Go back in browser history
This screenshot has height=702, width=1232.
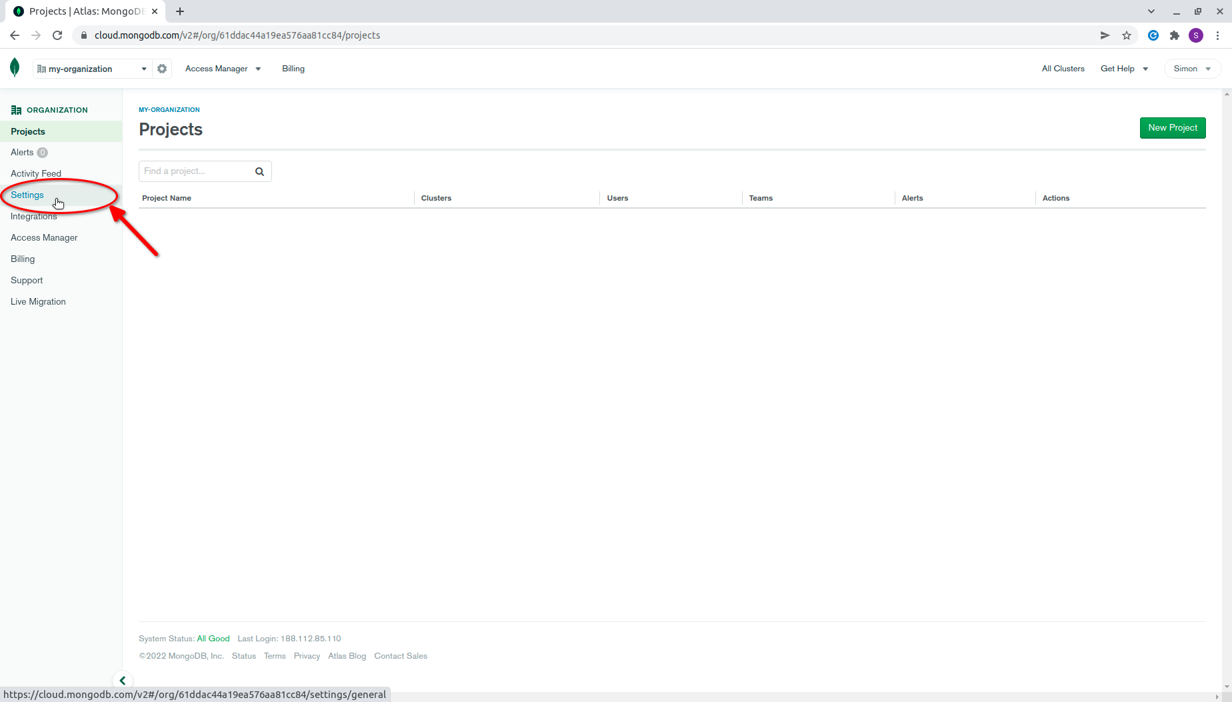(15, 35)
